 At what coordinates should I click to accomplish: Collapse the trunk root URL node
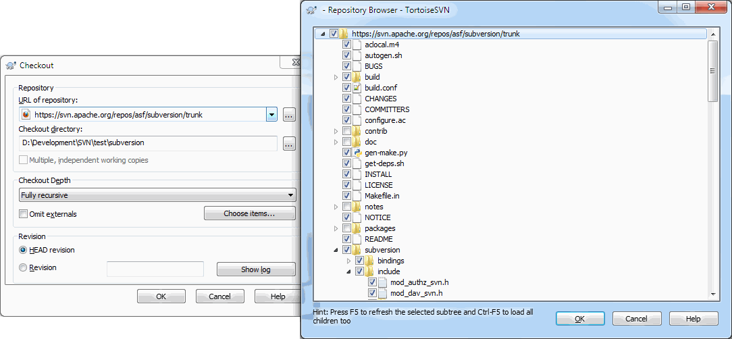tap(323, 34)
